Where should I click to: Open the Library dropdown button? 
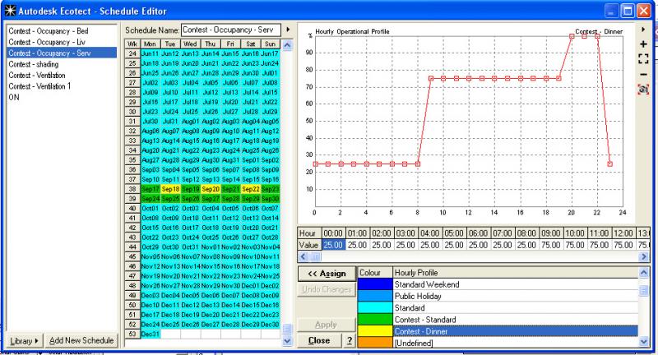pos(24,341)
